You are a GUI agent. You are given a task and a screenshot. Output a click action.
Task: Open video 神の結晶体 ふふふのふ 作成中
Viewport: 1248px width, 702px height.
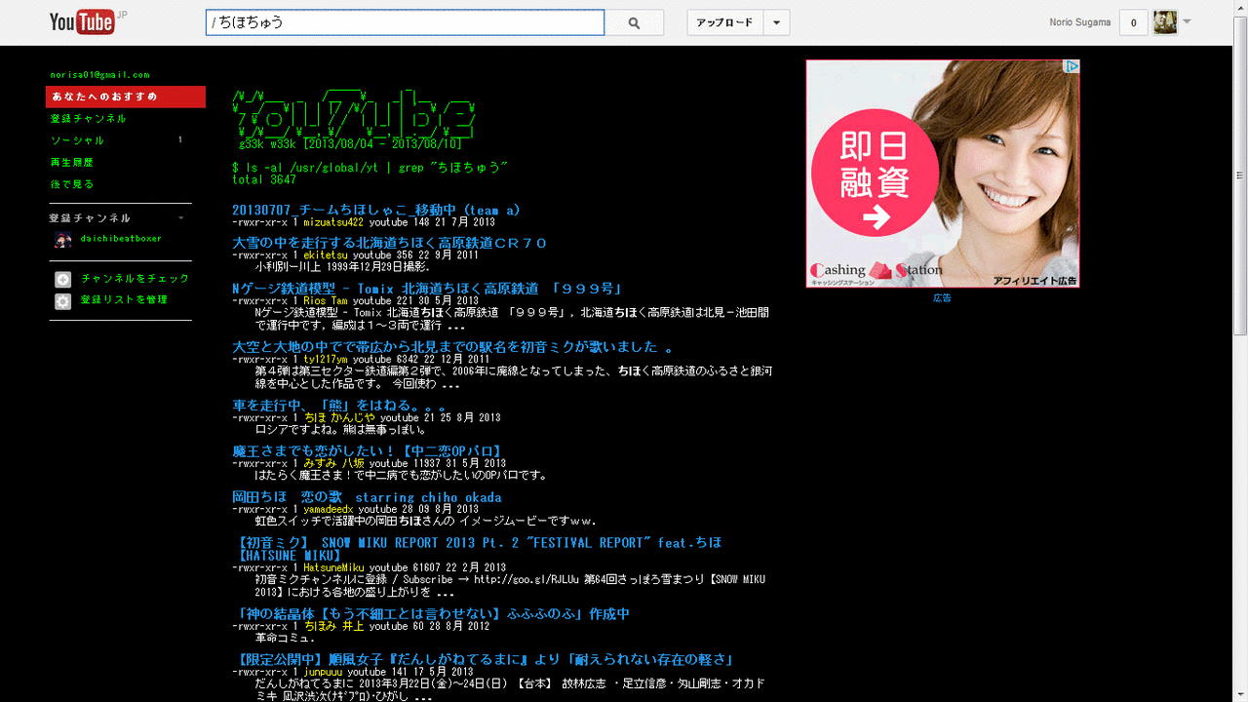coord(432,614)
